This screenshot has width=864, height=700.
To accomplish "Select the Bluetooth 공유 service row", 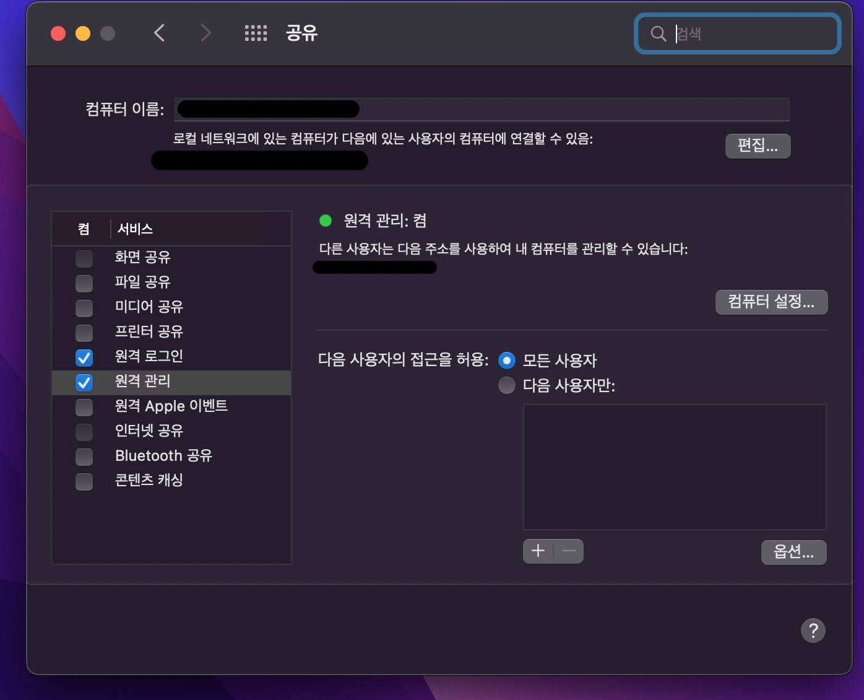I will (x=171, y=457).
